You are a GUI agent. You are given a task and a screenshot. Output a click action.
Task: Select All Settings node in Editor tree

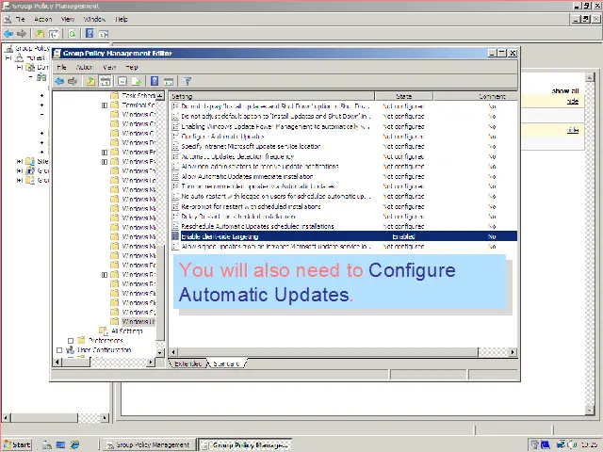122,331
